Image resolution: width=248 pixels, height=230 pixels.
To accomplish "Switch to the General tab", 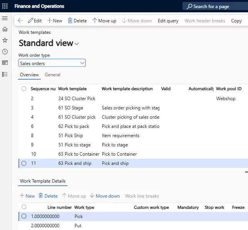I will [x=52, y=75].
